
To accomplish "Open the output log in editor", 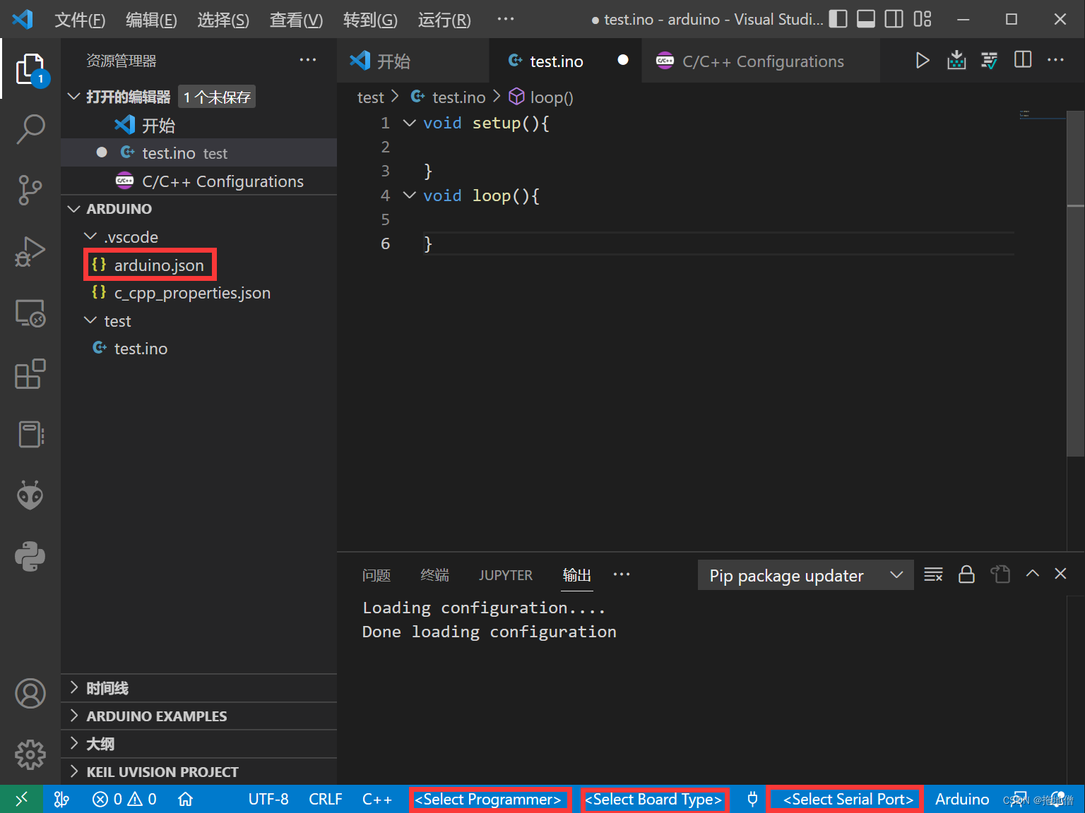I will click(1000, 574).
